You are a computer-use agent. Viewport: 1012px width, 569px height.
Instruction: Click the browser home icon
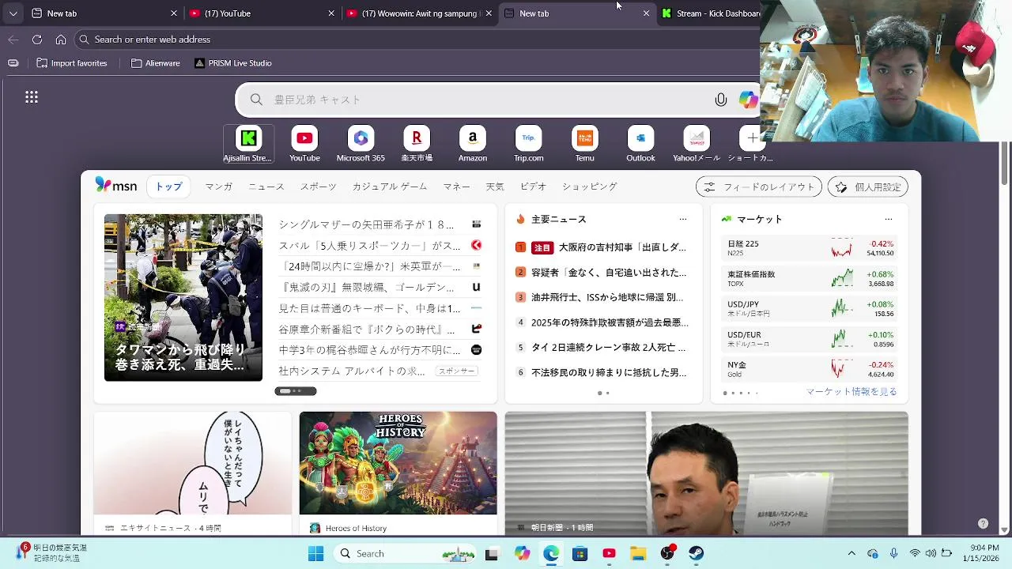(61, 40)
